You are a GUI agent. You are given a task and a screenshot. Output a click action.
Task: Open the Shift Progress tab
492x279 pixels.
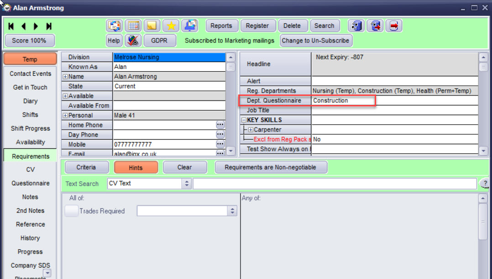coord(30,128)
